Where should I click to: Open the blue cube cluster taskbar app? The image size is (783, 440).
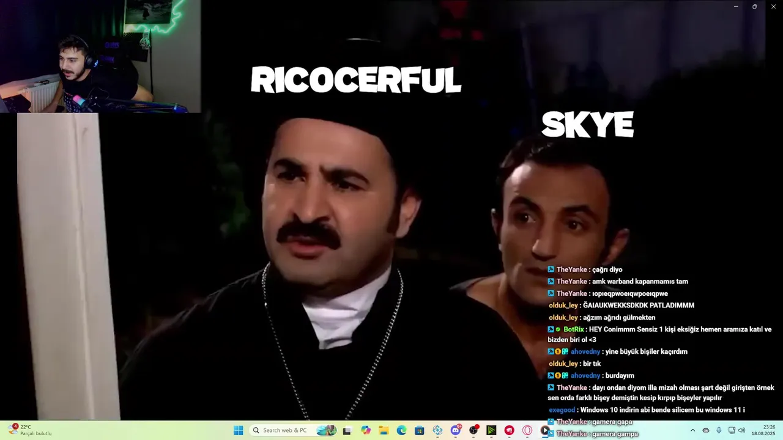click(x=437, y=430)
